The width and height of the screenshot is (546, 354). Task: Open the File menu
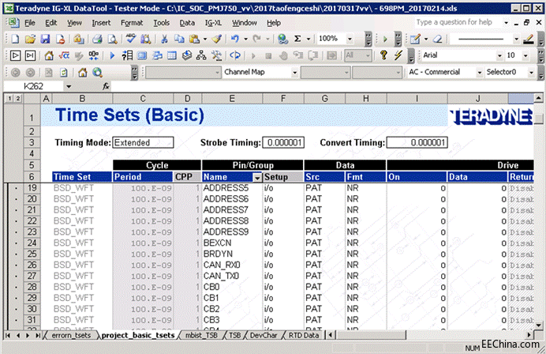coord(30,23)
